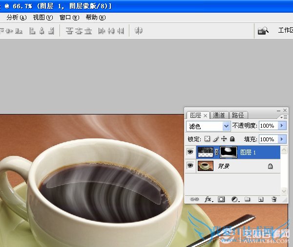Image resolution: width=293 pixels, height=247 pixels.
Task: Toggle lock all padlock icon
Action: [232, 139]
